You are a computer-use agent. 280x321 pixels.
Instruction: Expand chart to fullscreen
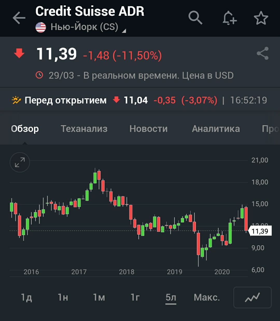tap(20, 162)
